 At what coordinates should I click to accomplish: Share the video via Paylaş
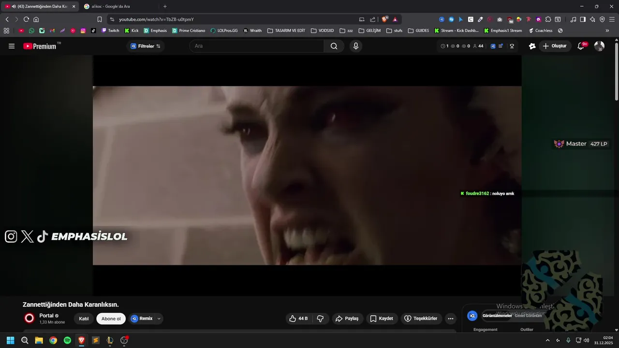tap(347, 319)
